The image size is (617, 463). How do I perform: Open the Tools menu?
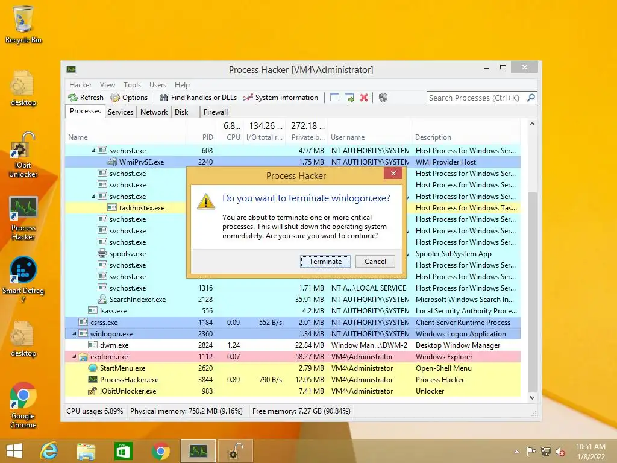[132, 85]
